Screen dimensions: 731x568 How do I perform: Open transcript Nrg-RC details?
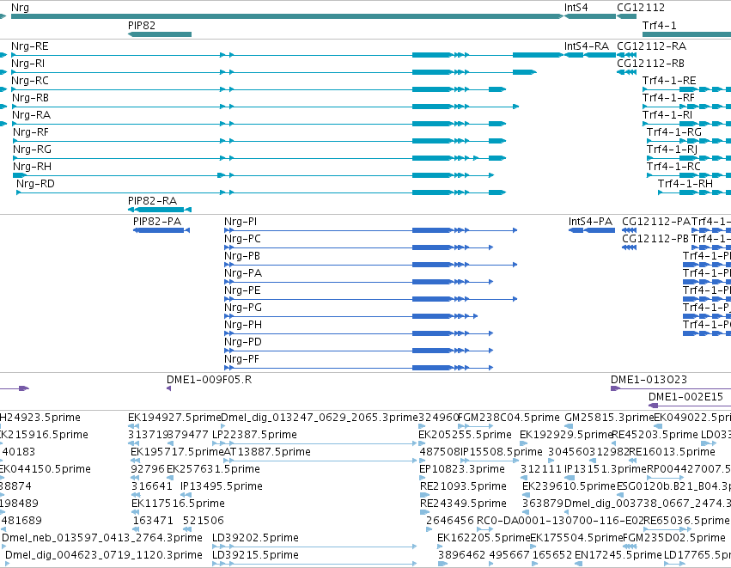tap(30, 81)
